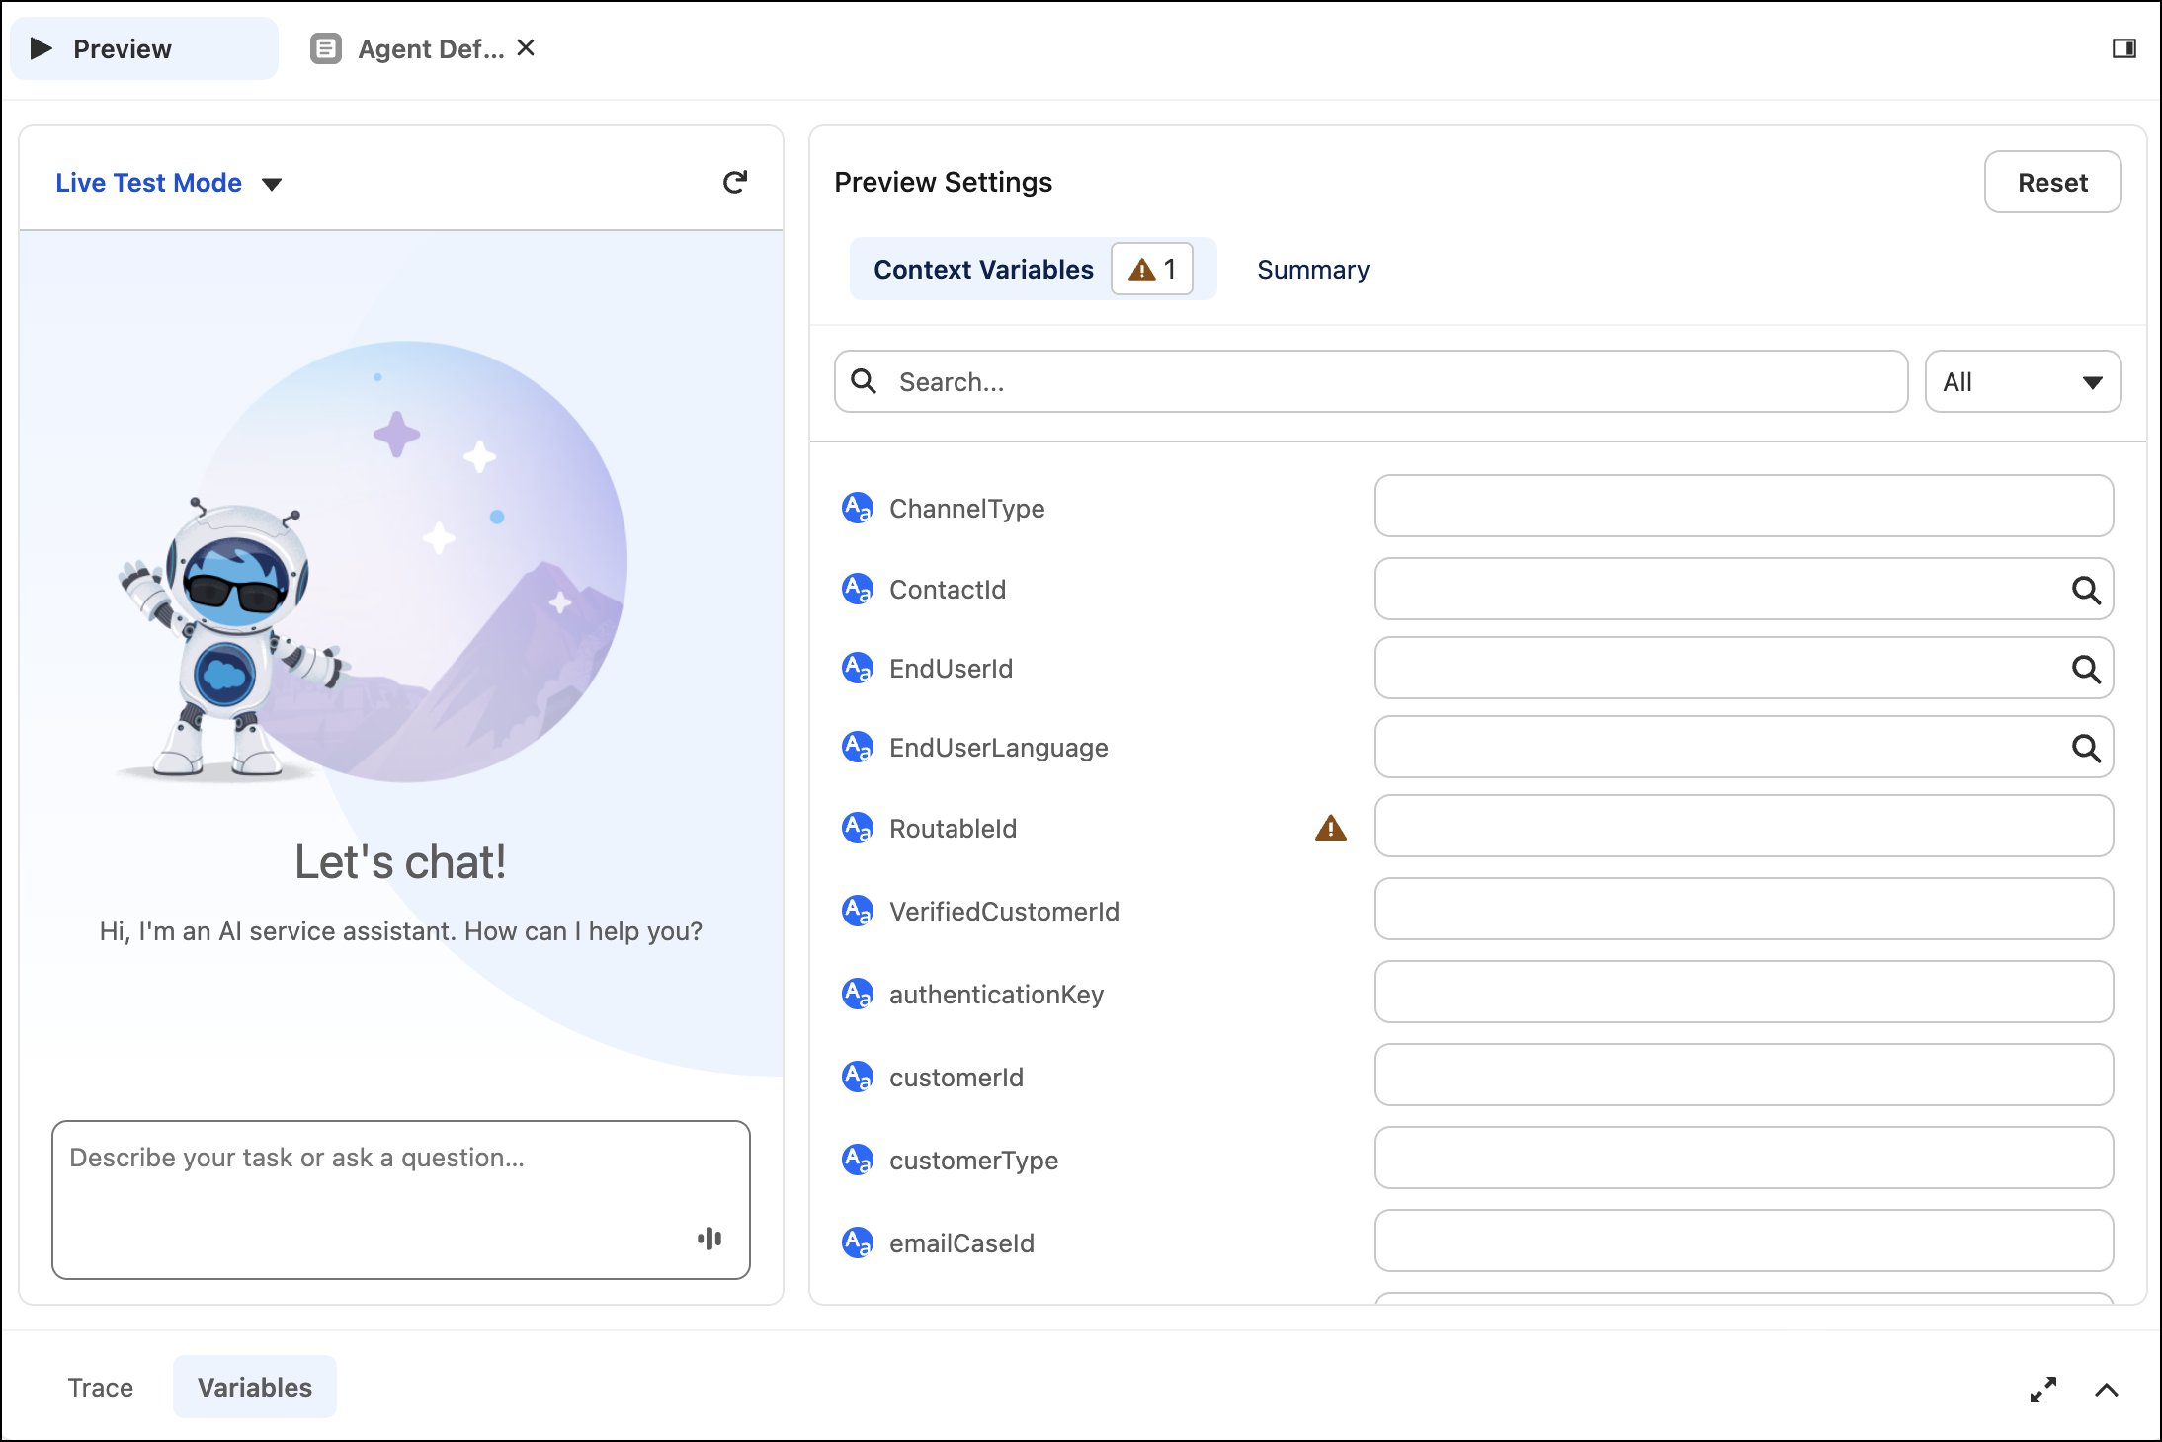Open the Live Test Mode dropdown
The image size is (2162, 1442).
tap(169, 183)
